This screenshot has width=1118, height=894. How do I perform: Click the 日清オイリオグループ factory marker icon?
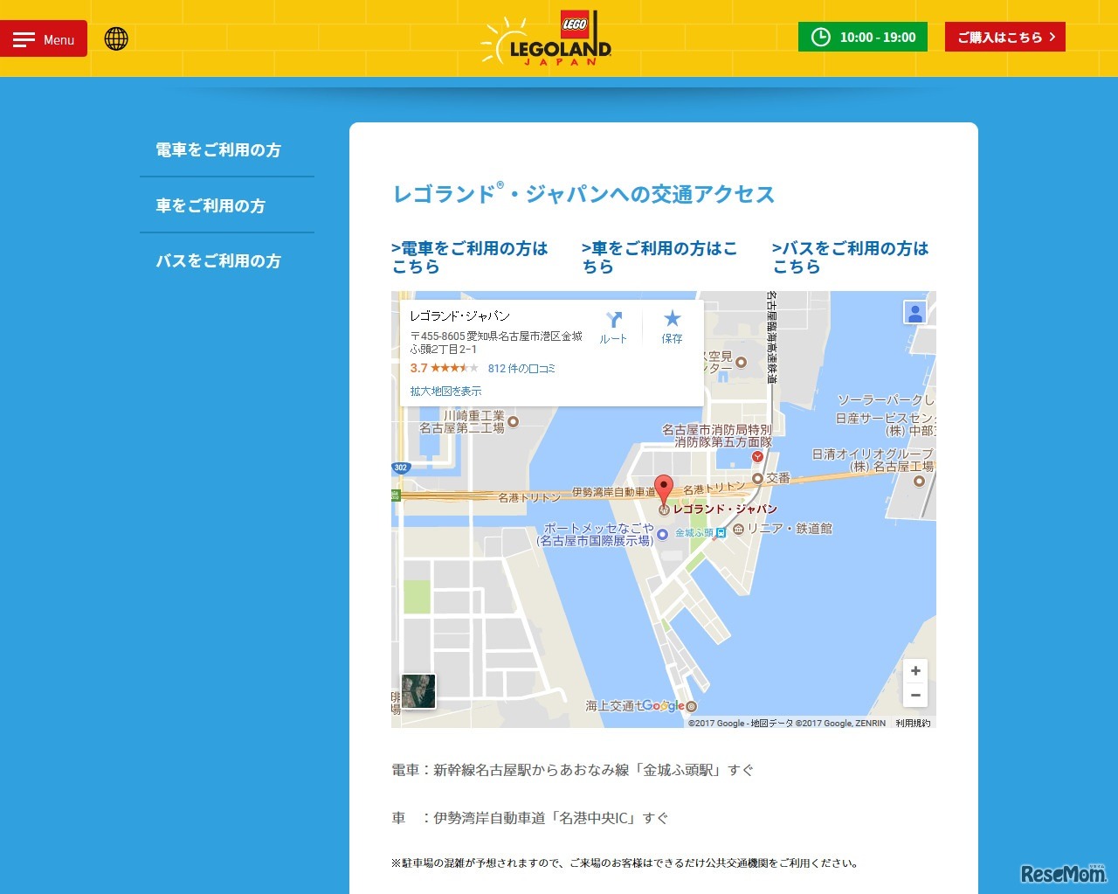919,481
